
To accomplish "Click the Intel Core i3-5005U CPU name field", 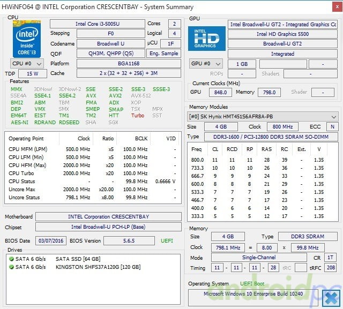I will 98,24.
